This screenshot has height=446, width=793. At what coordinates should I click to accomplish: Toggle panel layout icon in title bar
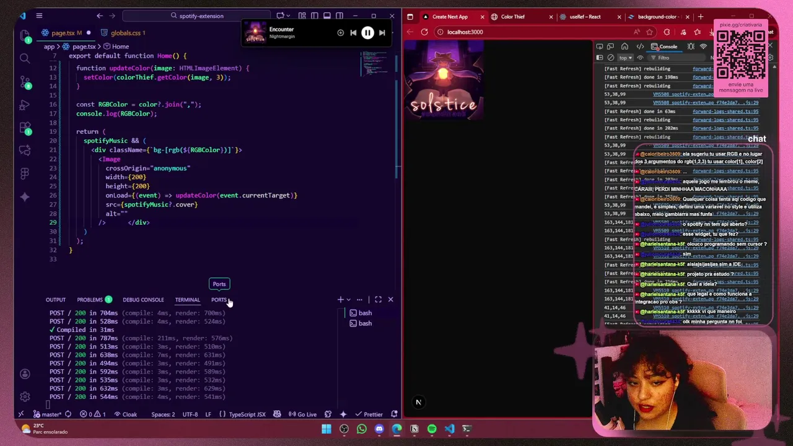click(x=327, y=16)
